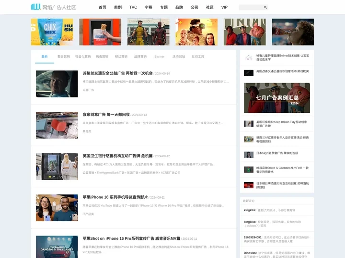Select the 移动营销 tab
Screen dimensions: 345x258
click(121, 56)
